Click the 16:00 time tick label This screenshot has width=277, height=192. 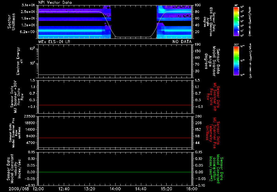(x=192, y=189)
